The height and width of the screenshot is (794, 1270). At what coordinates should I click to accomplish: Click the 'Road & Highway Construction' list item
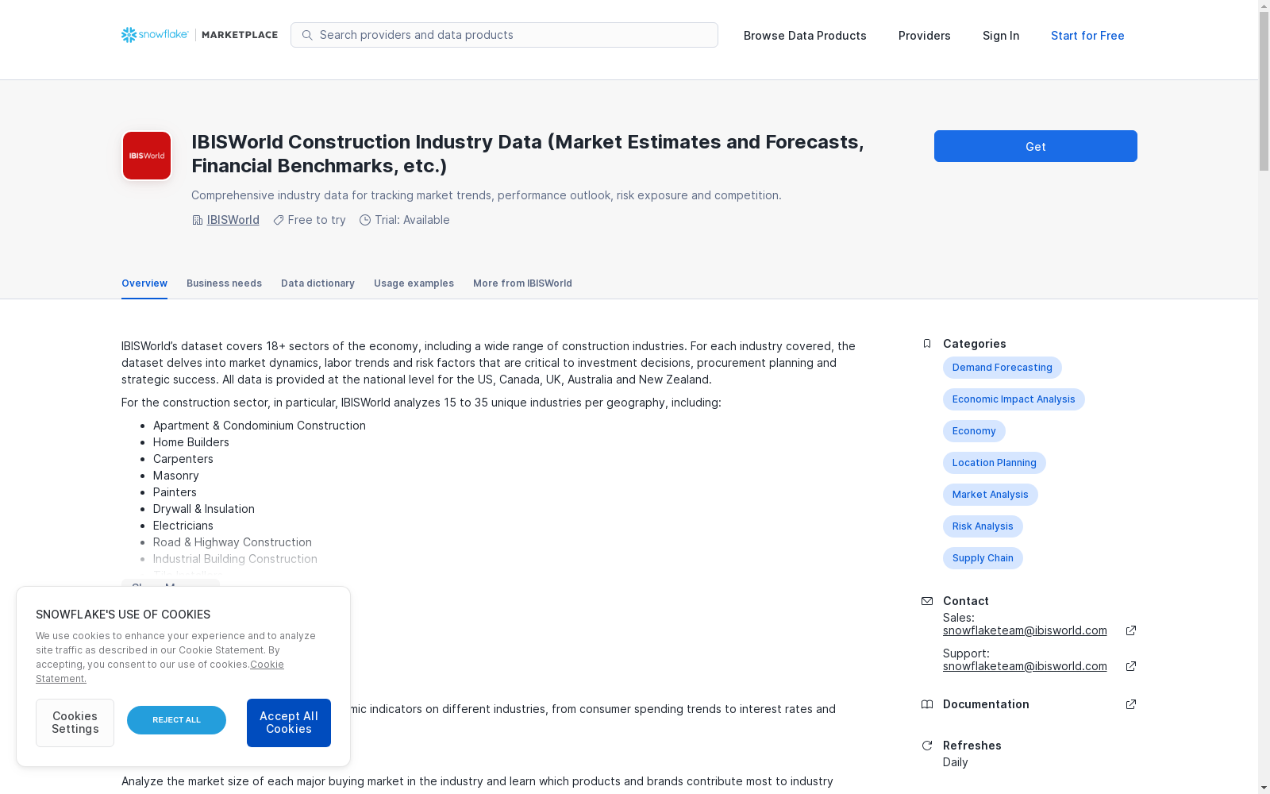[233, 542]
